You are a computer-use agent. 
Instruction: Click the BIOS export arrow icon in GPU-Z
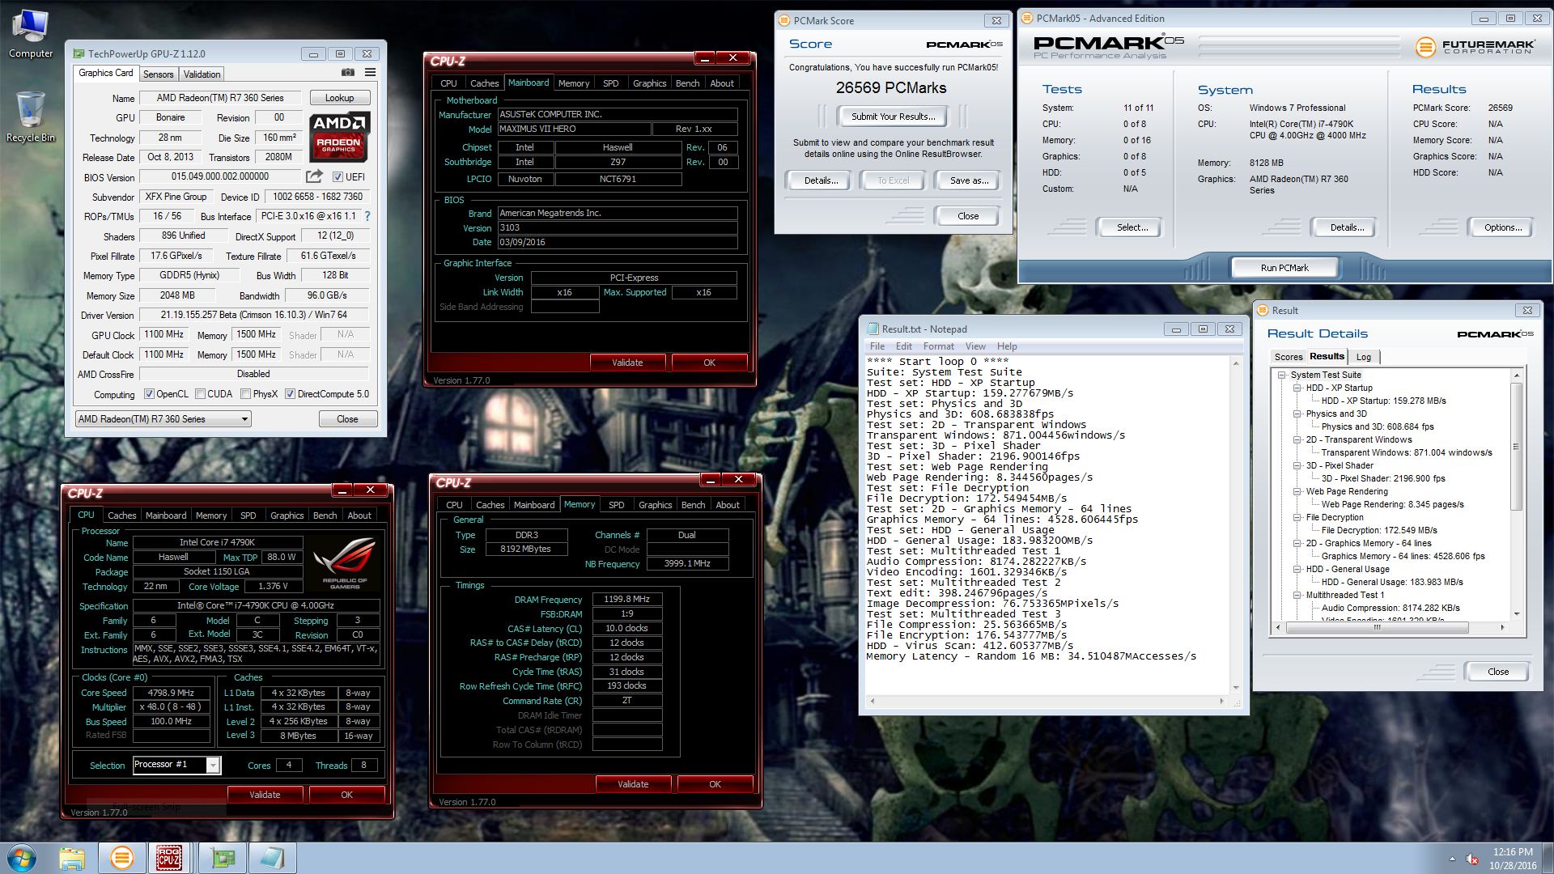pos(314,176)
